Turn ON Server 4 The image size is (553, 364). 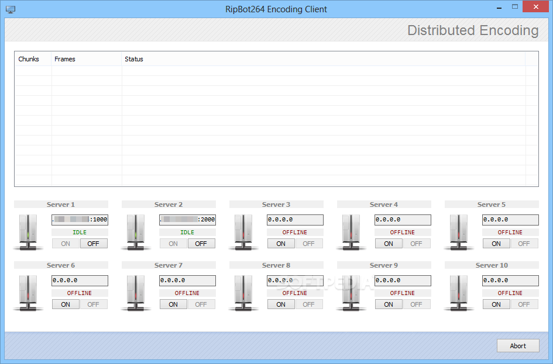pyautogui.click(x=389, y=244)
